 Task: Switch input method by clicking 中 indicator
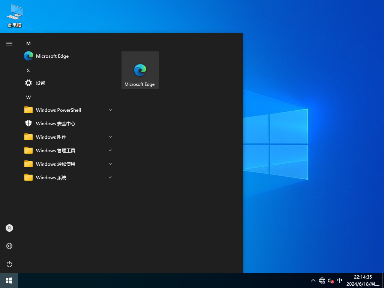(340, 280)
